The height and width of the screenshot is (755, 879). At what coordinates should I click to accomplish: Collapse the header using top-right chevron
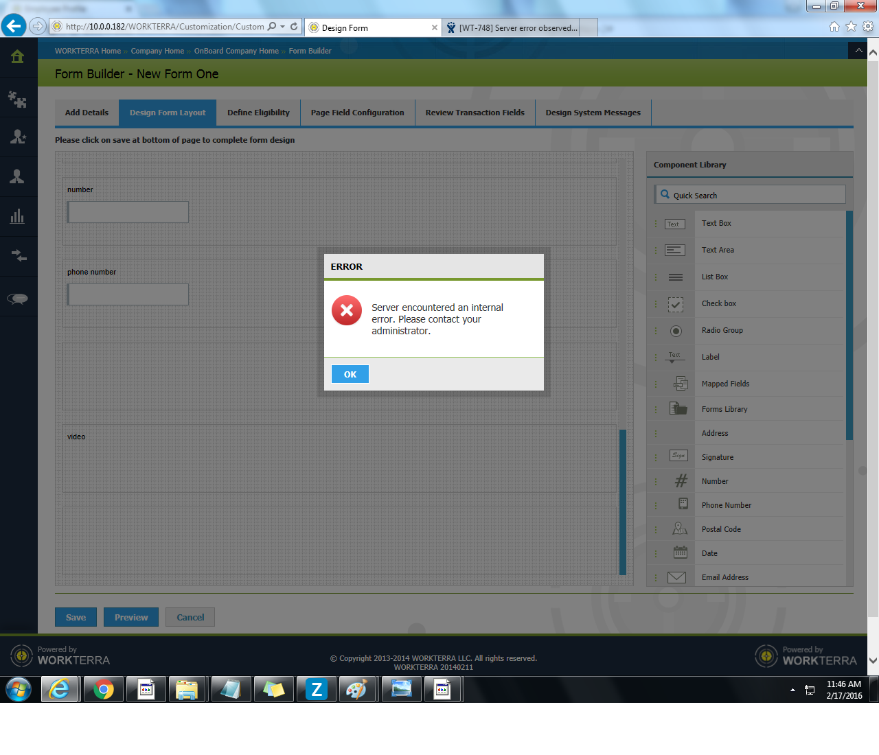[x=858, y=51]
